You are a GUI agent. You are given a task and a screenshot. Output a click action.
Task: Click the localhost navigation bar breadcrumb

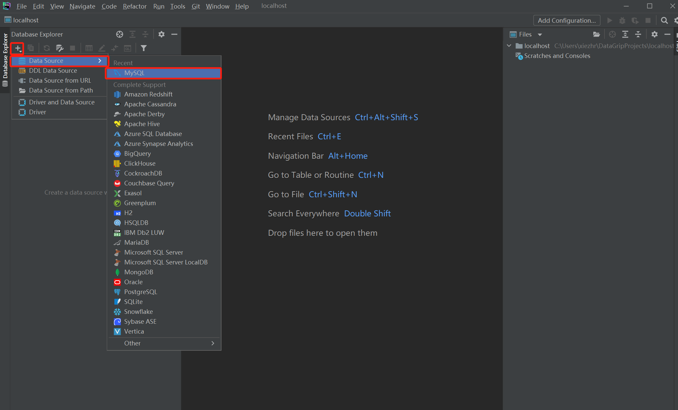[x=22, y=20]
